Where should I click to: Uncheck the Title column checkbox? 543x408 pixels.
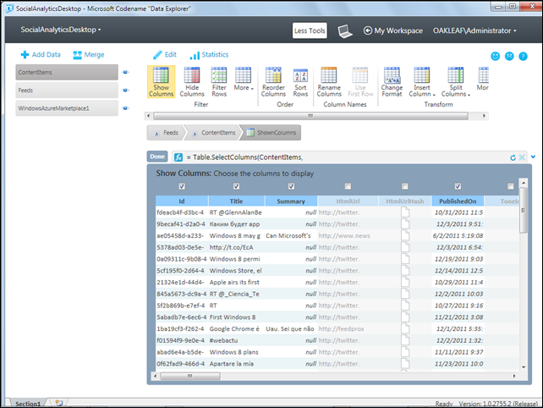pyautogui.click(x=237, y=186)
